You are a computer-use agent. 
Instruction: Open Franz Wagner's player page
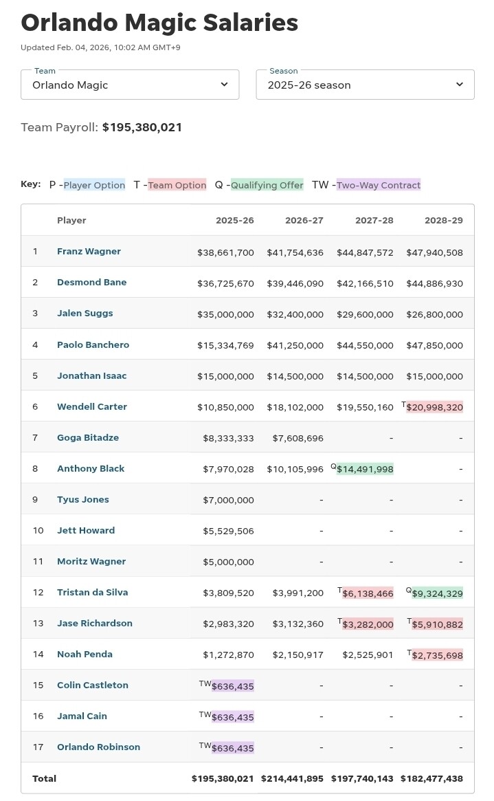coord(89,252)
